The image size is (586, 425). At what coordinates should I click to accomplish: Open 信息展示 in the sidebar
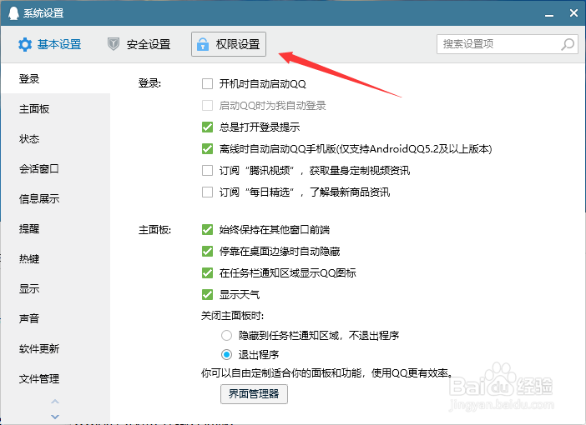click(56, 198)
